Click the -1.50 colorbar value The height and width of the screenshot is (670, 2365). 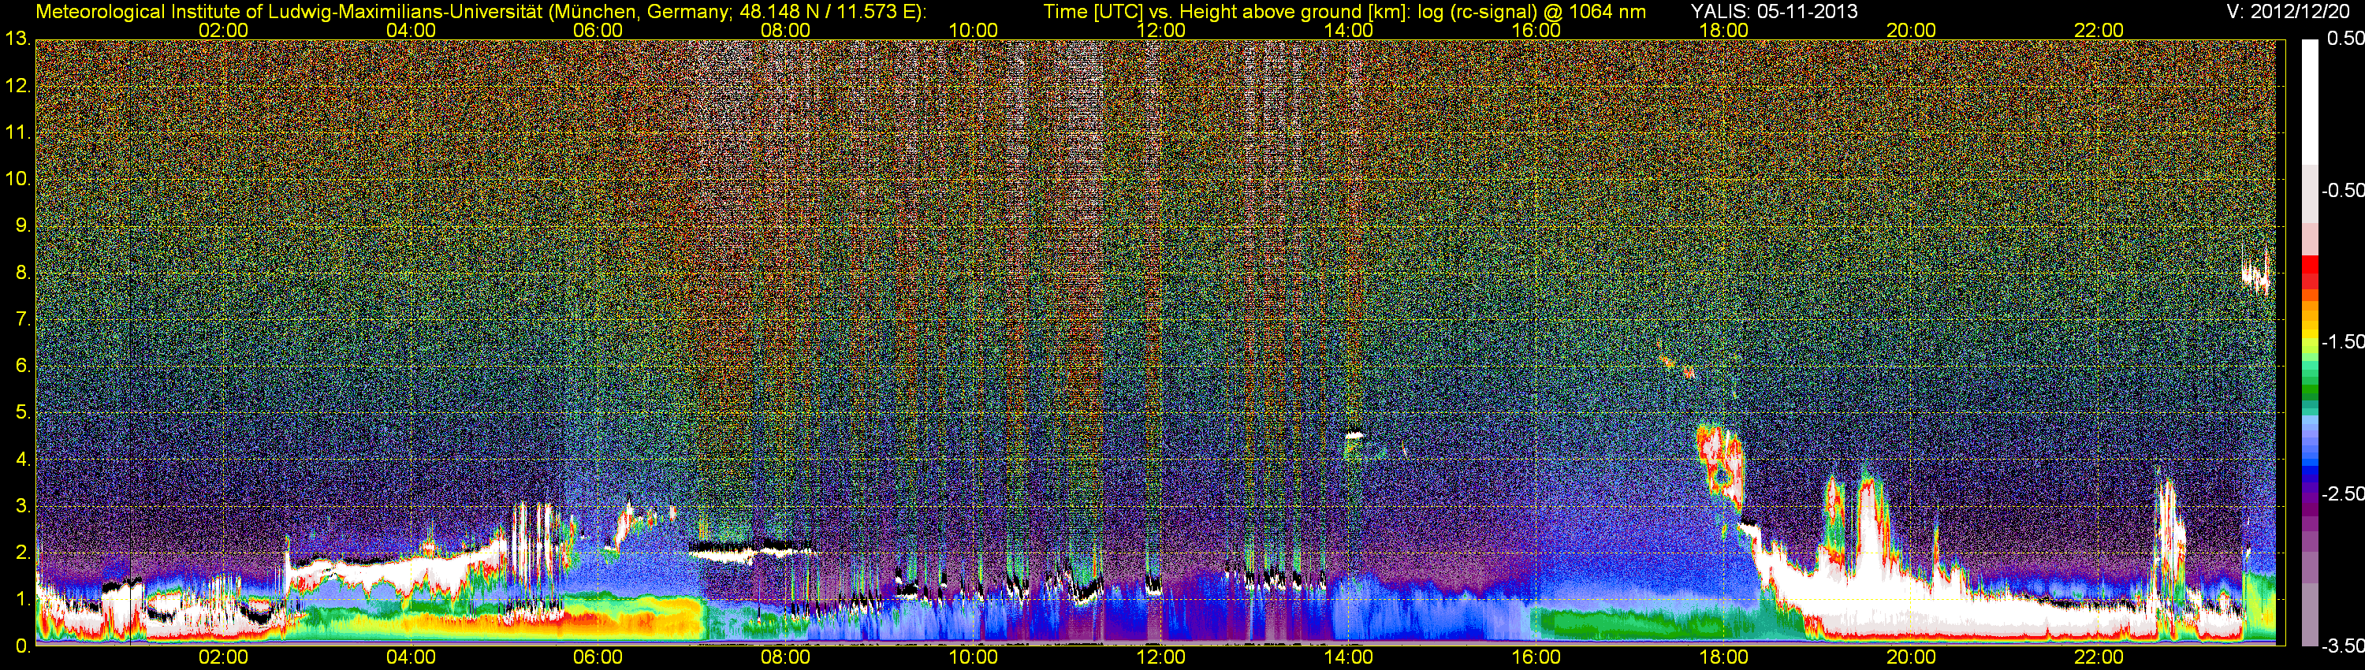(2342, 341)
